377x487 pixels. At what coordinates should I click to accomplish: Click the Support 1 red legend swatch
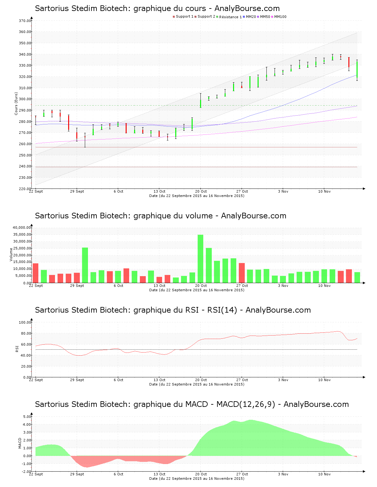(174, 17)
